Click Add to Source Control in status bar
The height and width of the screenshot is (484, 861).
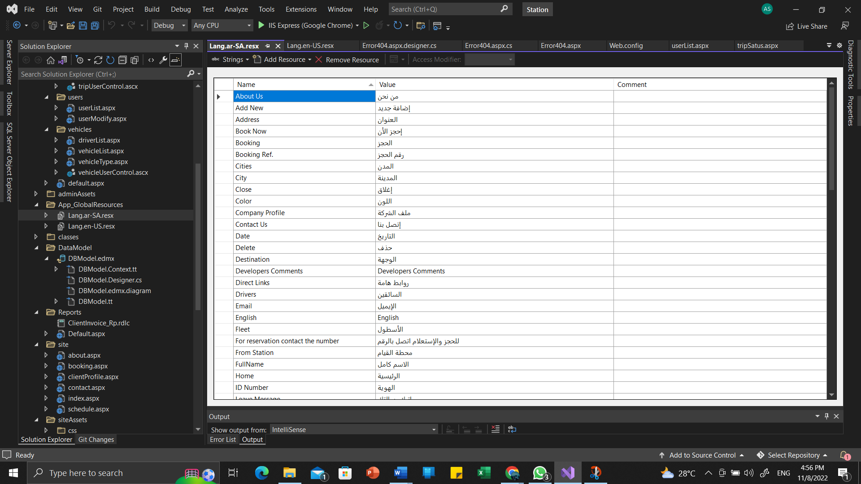point(702,455)
